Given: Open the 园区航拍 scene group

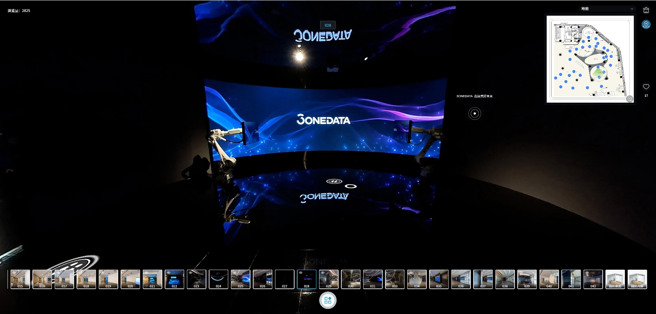Looking at the screenshot, I should (615, 279).
